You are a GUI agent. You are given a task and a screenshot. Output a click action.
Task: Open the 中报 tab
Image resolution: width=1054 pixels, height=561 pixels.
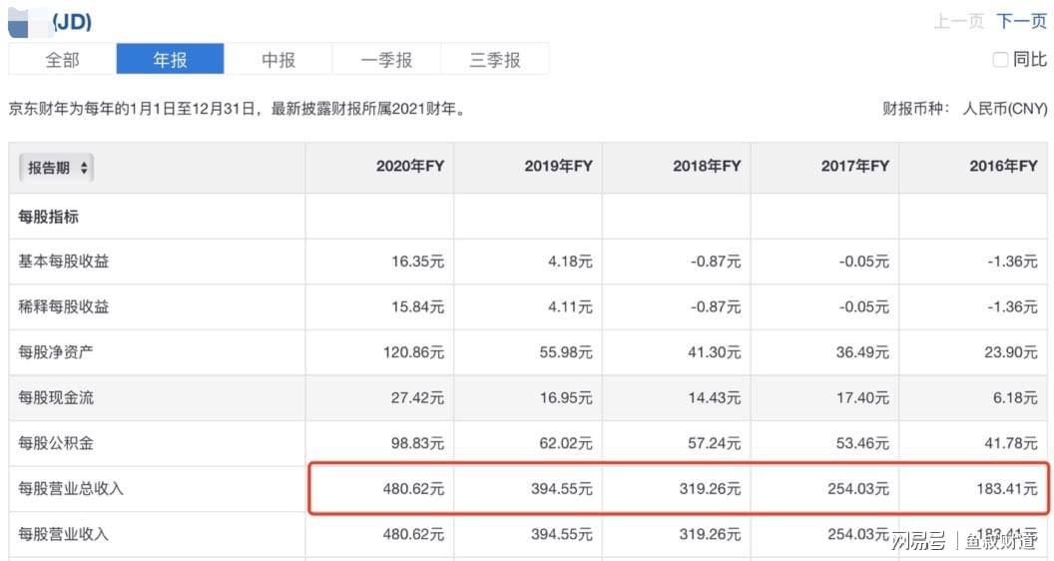[278, 60]
